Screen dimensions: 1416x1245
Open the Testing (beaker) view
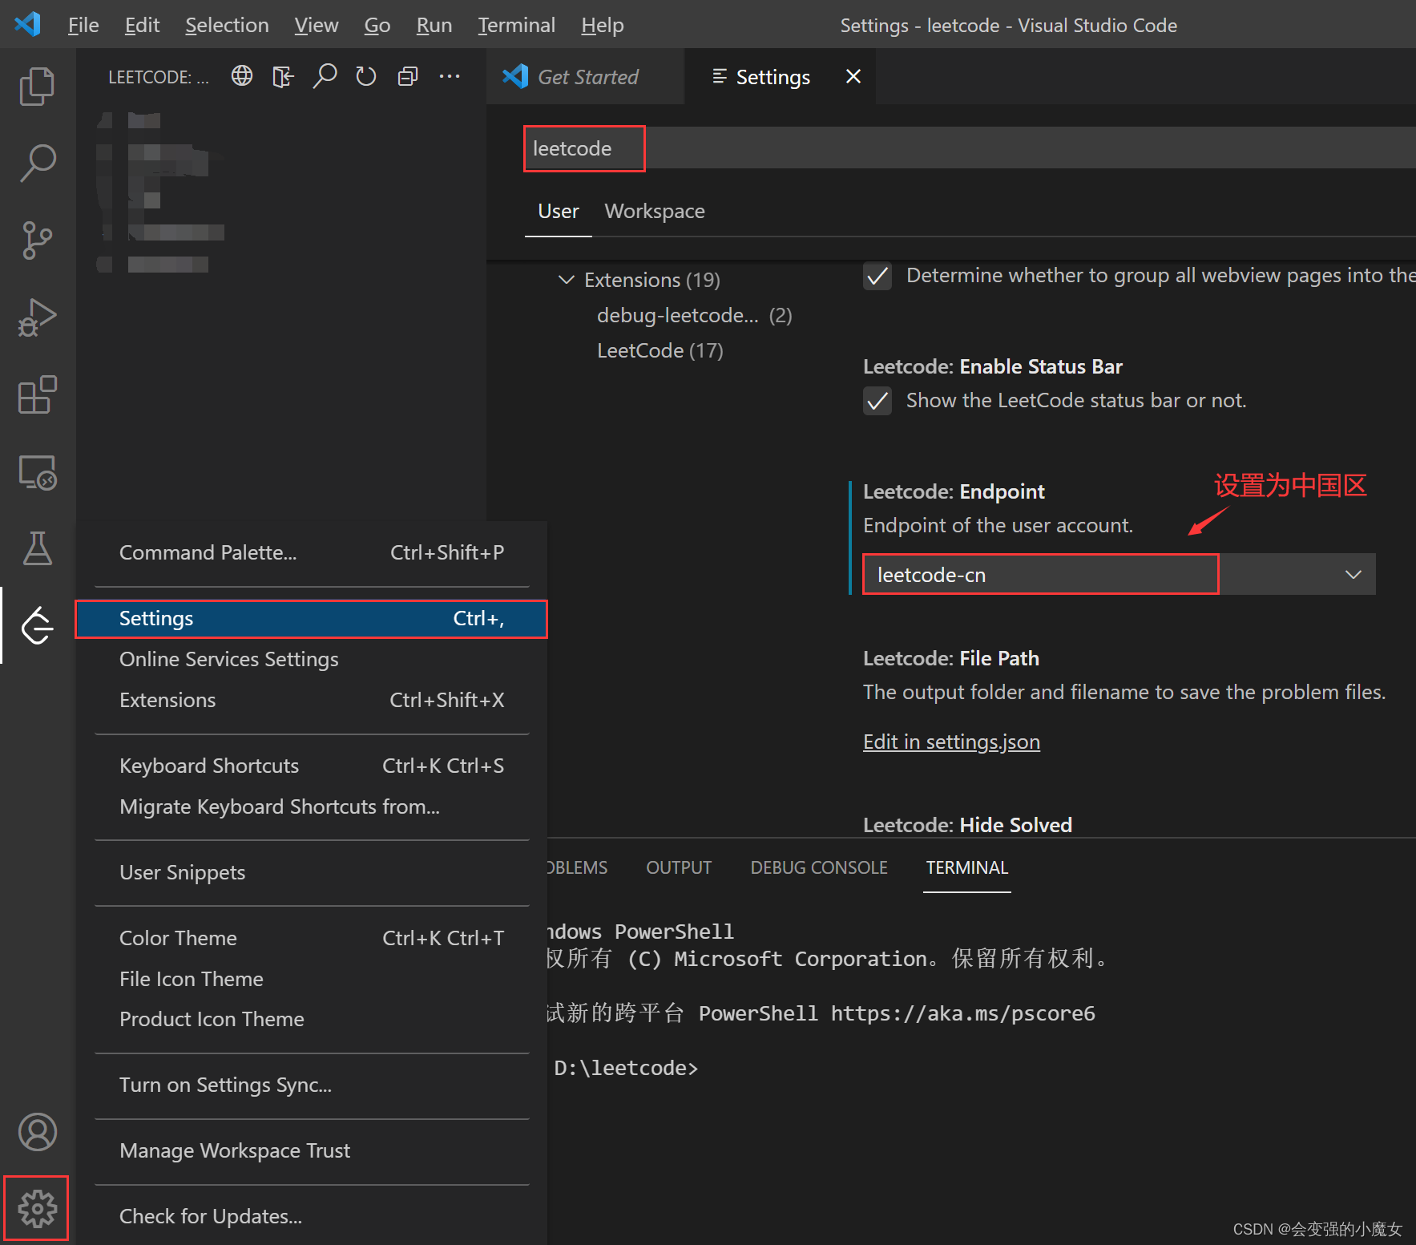(x=36, y=549)
